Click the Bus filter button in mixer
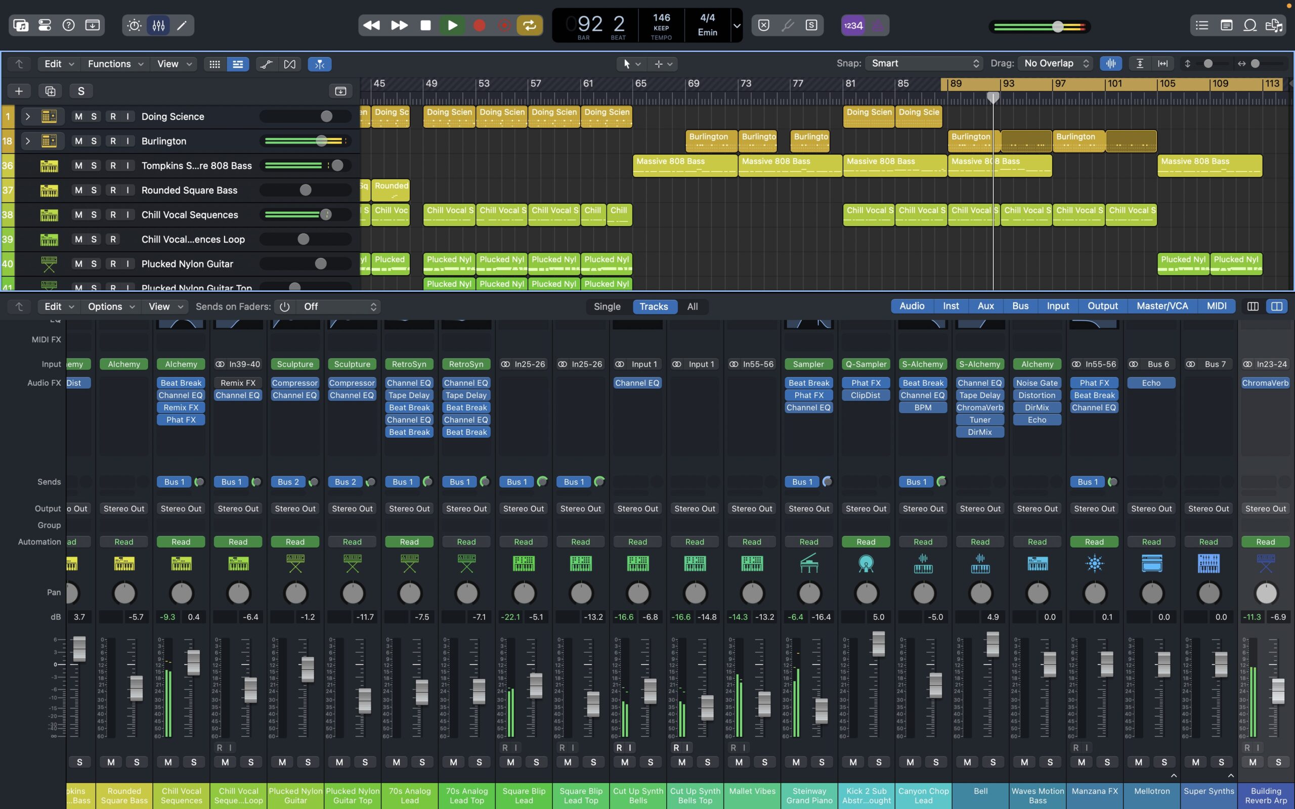 point(1020,306)
